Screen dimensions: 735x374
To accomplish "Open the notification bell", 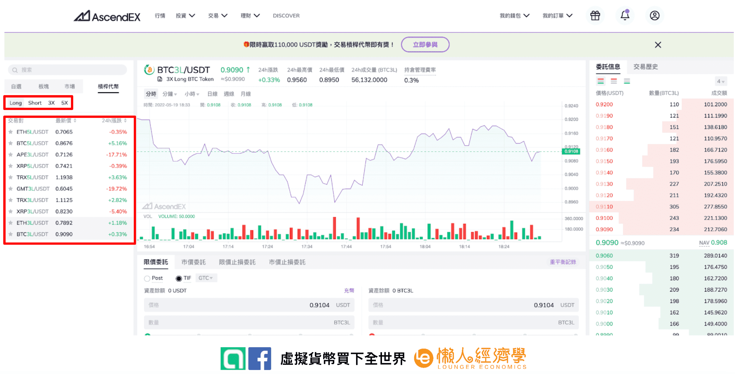I will click(625, 15).
